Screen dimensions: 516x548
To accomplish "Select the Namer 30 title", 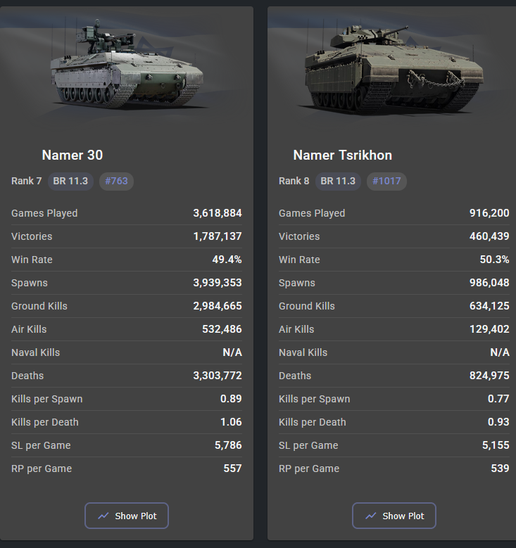I will click(73, 155).
